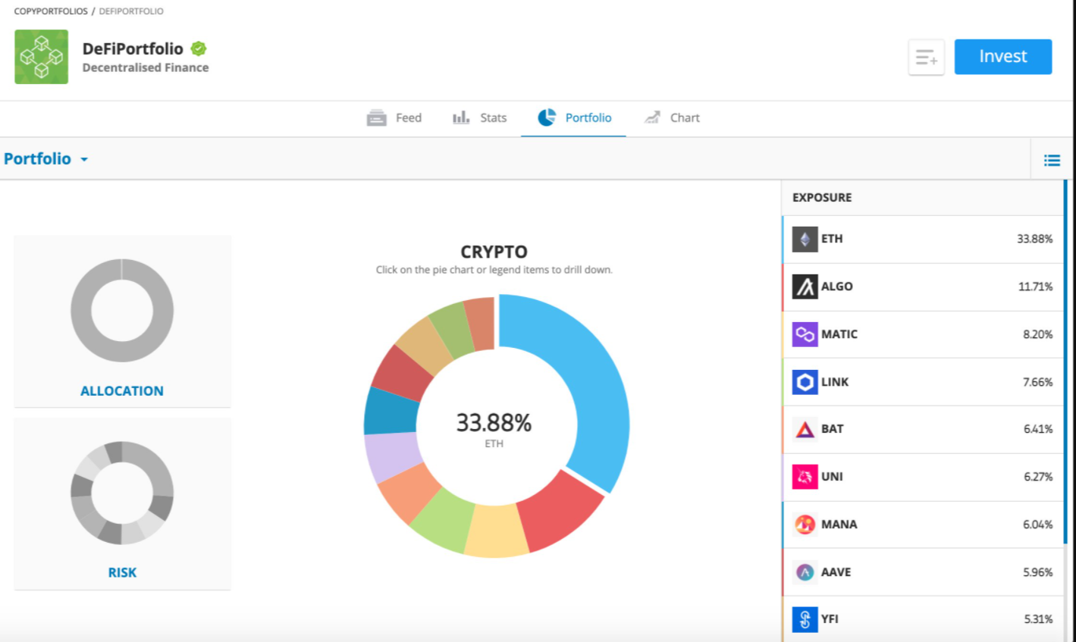The image size is (1076, 642).
Task: Click the green verified badge beside DeFiPortfolio
Action: (199, 49)
